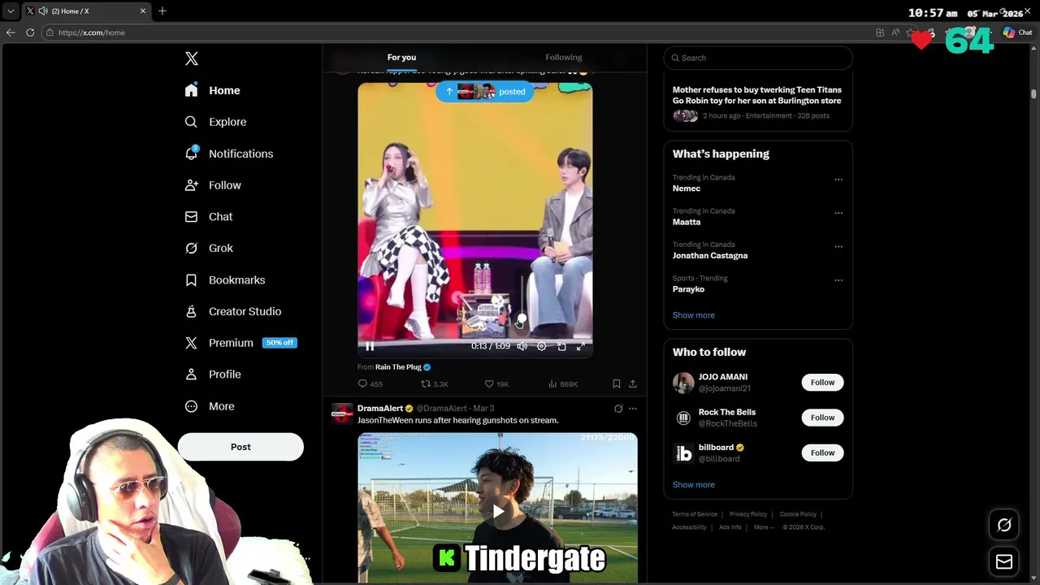Switch to the Following tab

point(564,58)
